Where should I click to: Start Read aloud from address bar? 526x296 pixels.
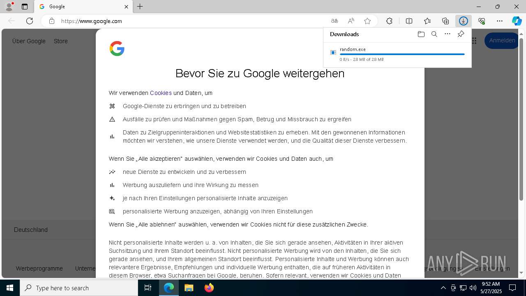(351, 21)
